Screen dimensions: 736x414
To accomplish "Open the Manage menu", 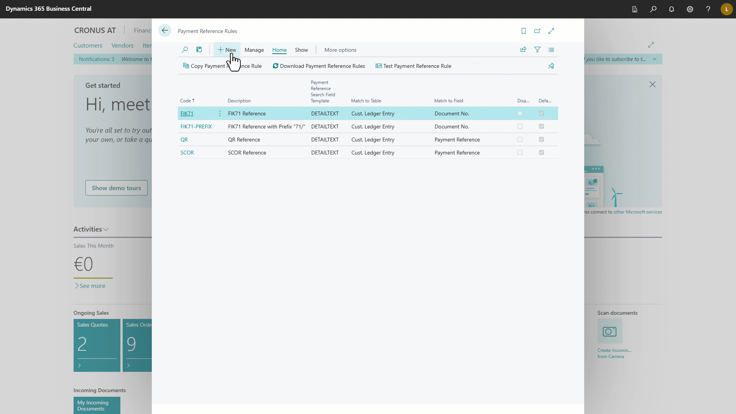I will pyautogui.click(x=254, y=50).
